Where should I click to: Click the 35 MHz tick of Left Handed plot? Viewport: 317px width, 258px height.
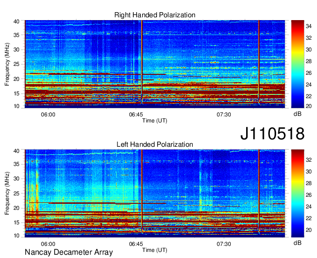(x=17, y=164)
